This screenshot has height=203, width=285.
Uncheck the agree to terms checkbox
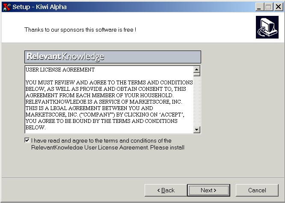(27, 140)
